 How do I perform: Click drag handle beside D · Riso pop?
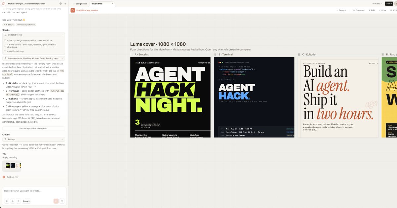tap(383, 55)
